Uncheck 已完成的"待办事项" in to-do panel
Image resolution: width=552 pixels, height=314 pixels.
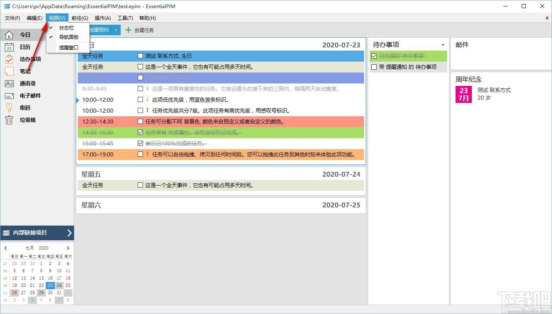coord(374,56)
